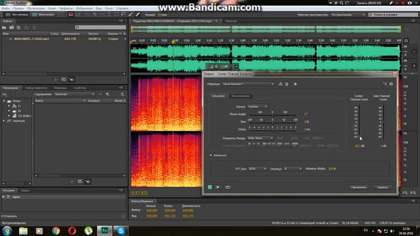Click the new file icon in Files panel

18,28
